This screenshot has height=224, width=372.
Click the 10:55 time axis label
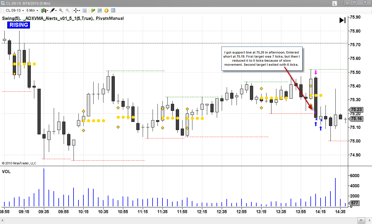123,212
